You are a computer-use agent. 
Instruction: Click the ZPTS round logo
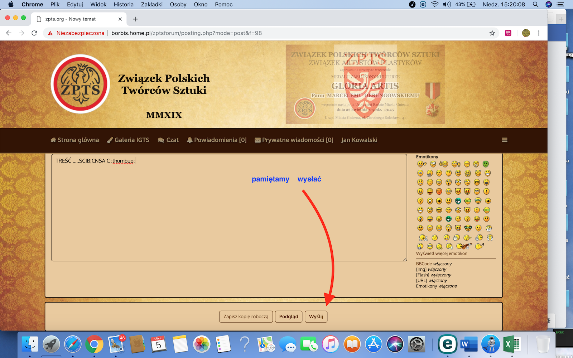(x=80, y=84)
